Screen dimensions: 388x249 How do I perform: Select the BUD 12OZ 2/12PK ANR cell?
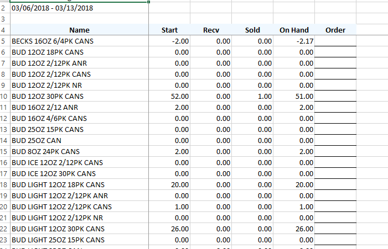pos(80,63)
